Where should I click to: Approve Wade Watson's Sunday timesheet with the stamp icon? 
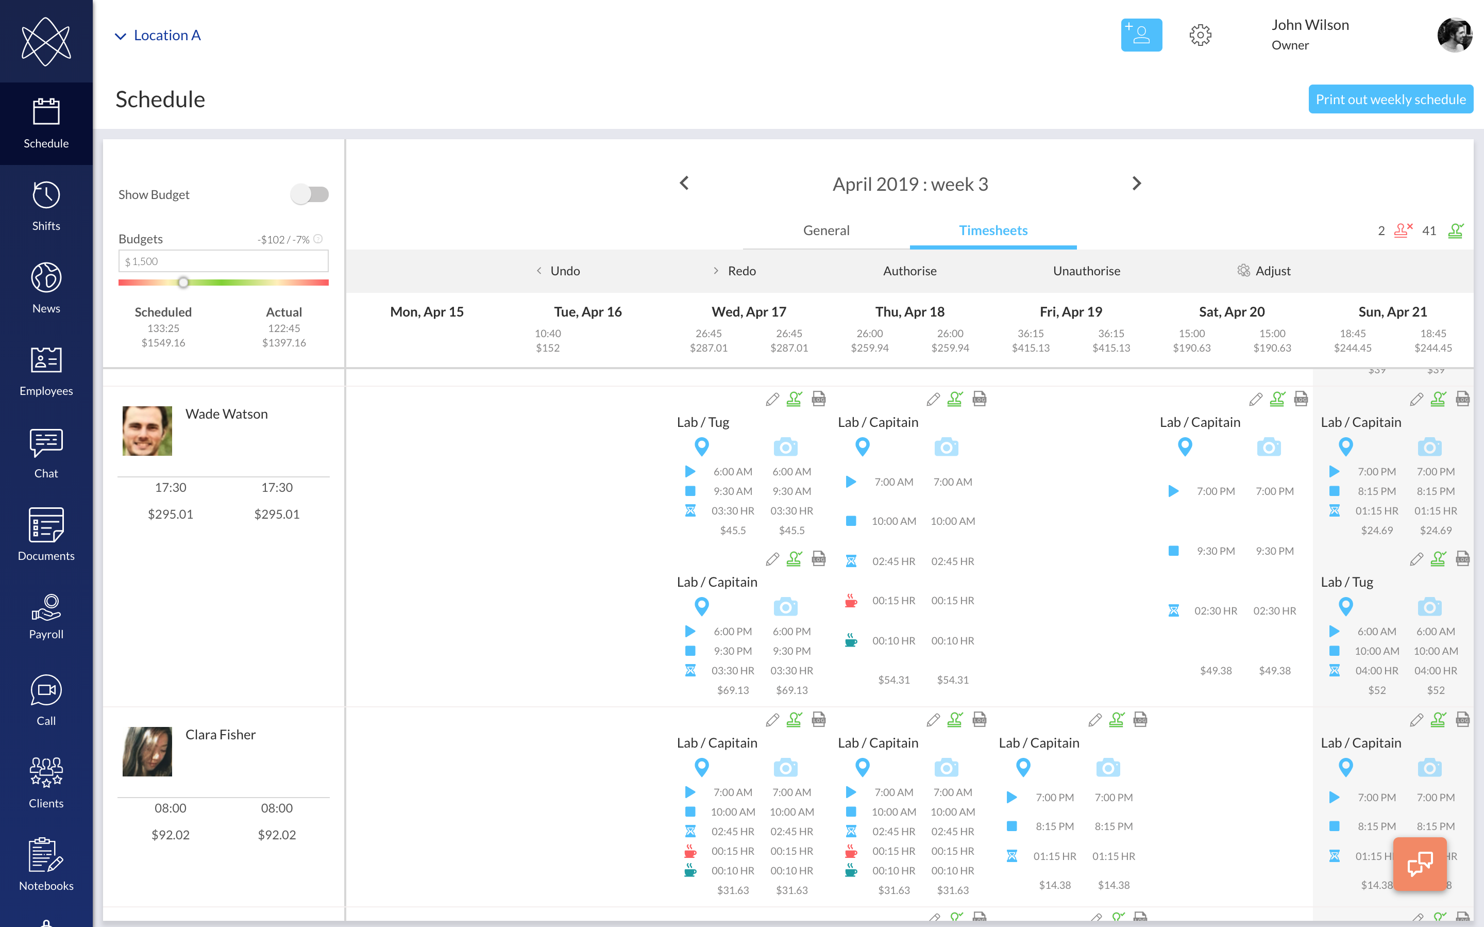[x=1439, y=399]
